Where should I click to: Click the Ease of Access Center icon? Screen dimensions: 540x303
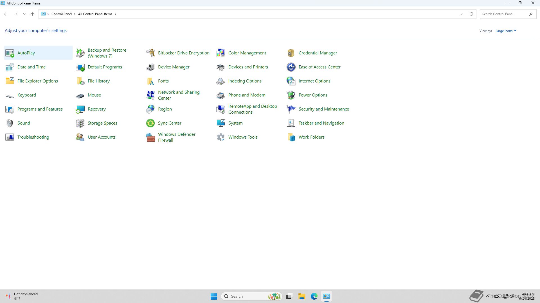[x=291, y=67]
